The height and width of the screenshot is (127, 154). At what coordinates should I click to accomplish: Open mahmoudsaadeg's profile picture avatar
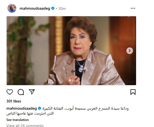pyautogui.click(x=12, y=8)
